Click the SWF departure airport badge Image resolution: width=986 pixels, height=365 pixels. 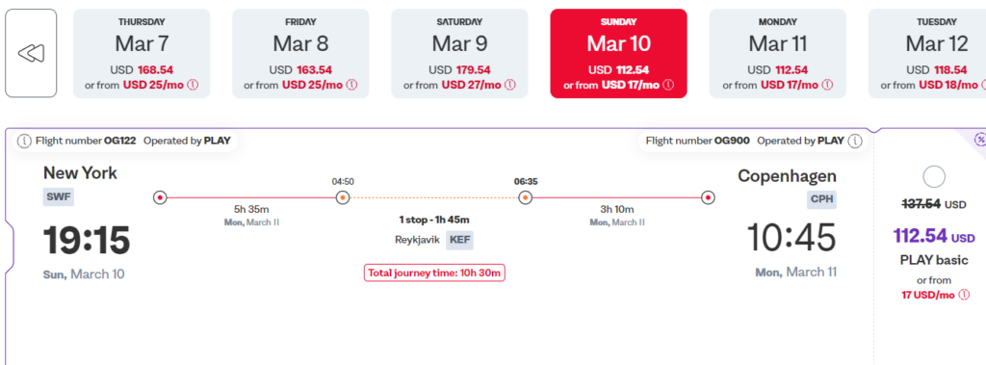[x=58, y=197]
